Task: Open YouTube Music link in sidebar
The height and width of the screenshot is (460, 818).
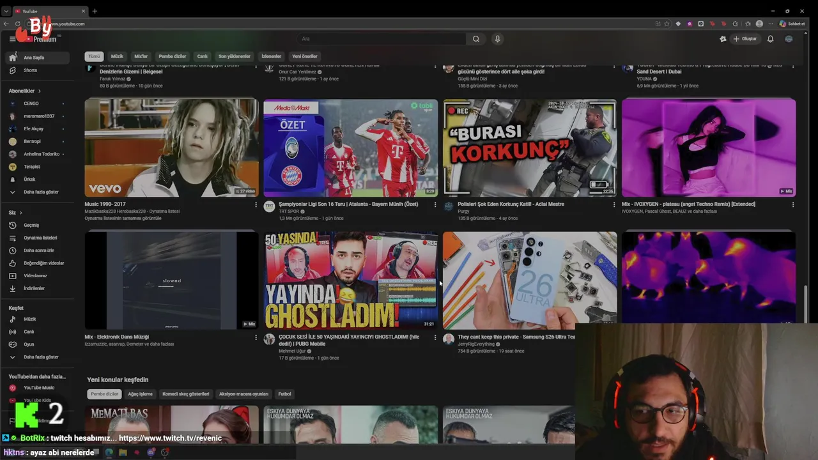Action: coord(38,388)
